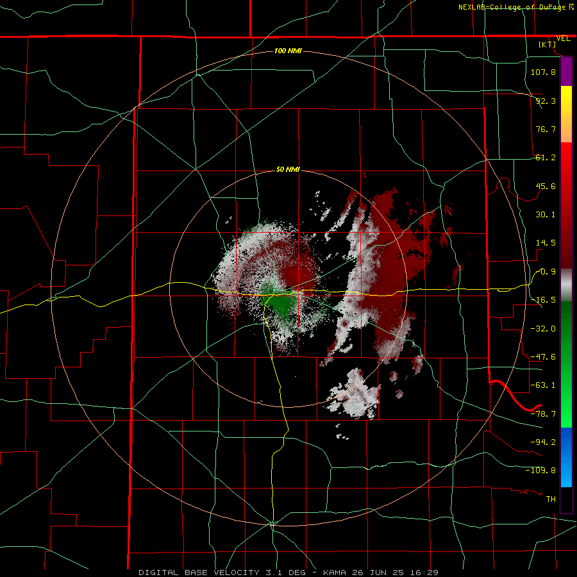Click the 45.6 legend value

click(546, 186)
